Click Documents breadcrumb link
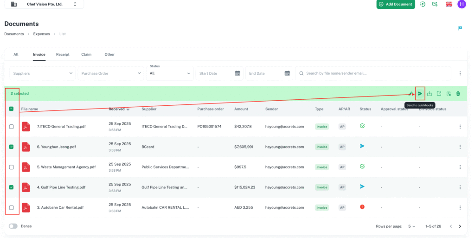 click(14, 34)
